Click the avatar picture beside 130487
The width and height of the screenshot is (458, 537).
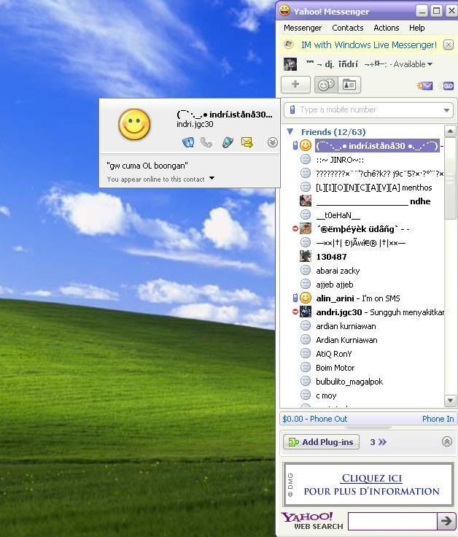(x=306, y=257)
